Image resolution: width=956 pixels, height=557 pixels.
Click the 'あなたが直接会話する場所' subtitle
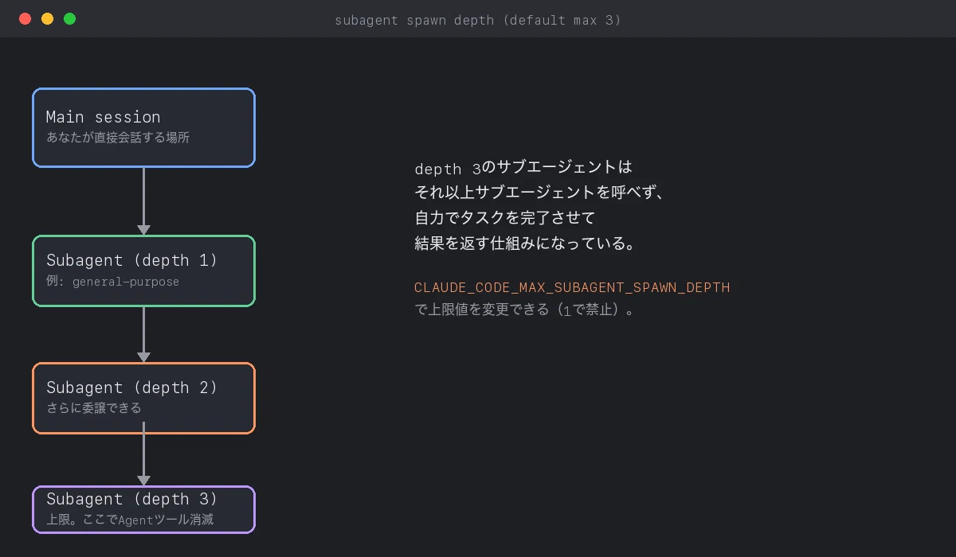pyautogui.click(x=118, y=137)
